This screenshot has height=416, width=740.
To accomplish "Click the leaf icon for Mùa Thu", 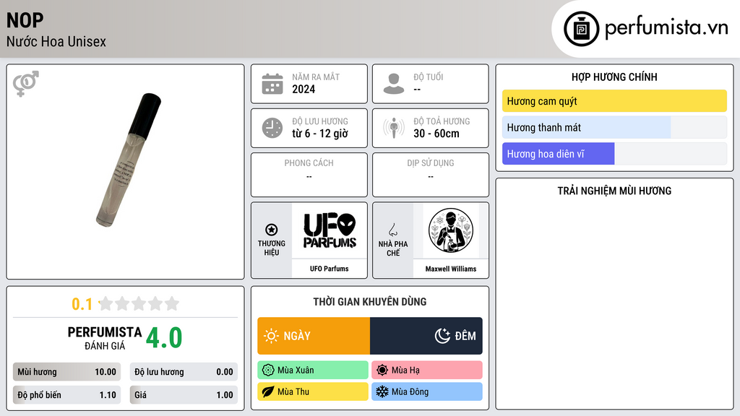I will [268, 391].
